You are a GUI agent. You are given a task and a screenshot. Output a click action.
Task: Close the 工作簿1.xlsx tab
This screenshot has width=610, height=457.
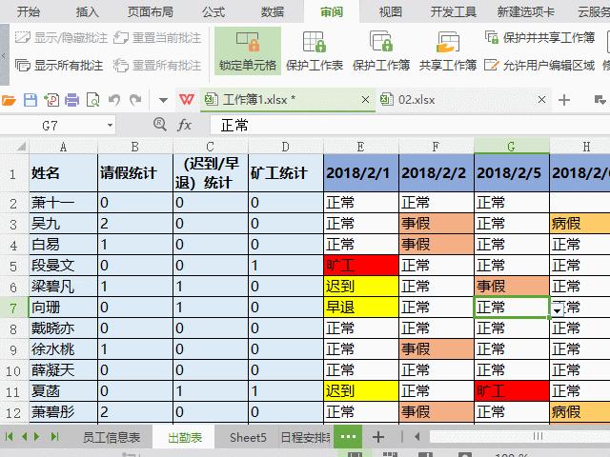click(x=365, y=100)
